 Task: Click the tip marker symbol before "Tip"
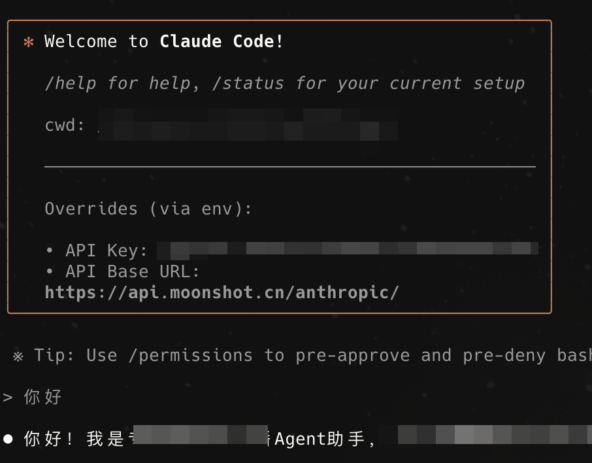[x=18, y=356]
